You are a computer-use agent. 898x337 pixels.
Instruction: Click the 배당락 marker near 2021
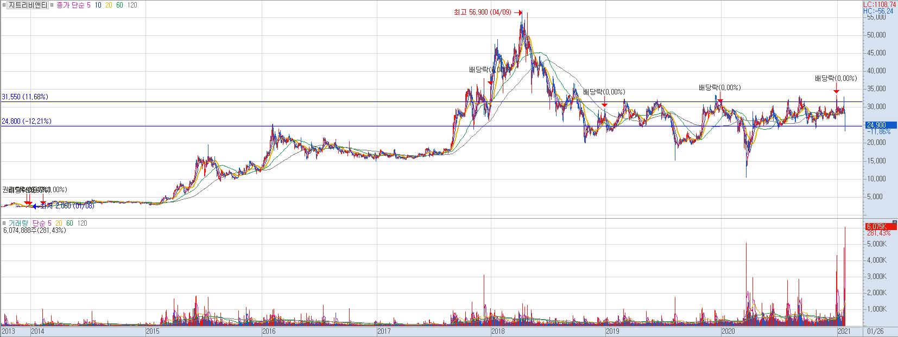coord(836,79)
